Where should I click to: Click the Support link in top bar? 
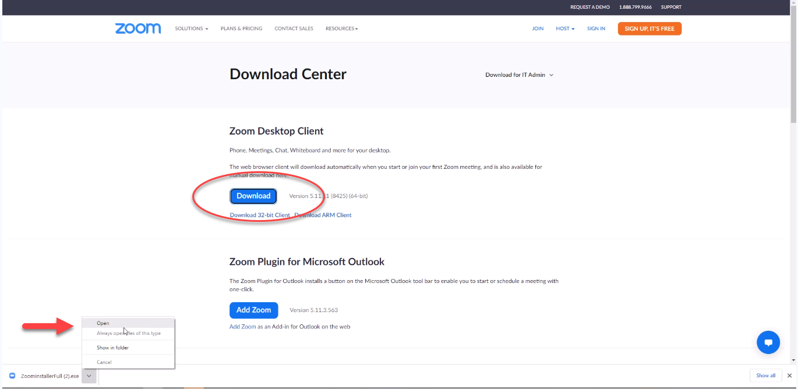[671, 8]
